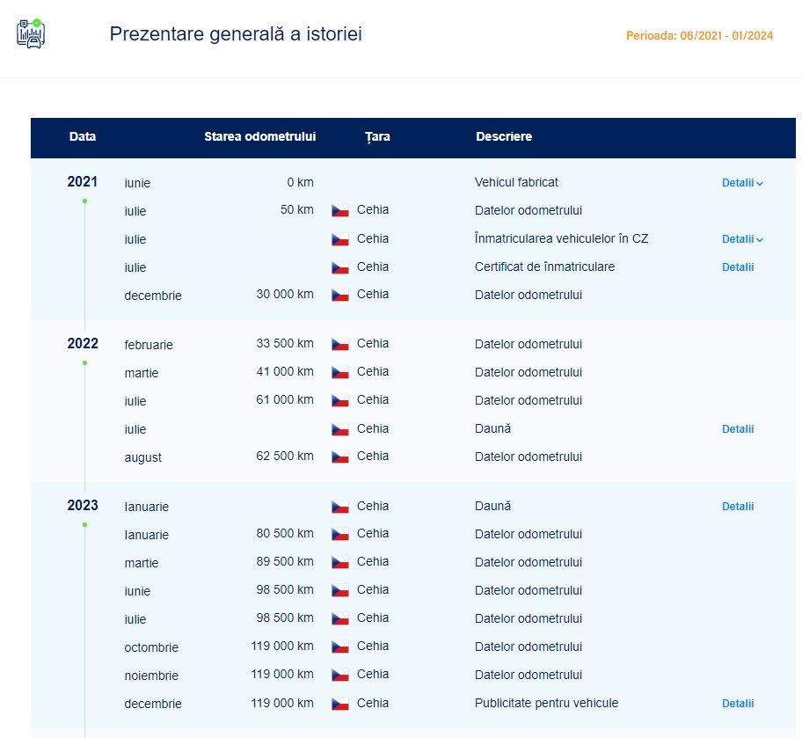
Task: Expand Detalii for Vehicul fabricat
Action: tap(742, 183)
